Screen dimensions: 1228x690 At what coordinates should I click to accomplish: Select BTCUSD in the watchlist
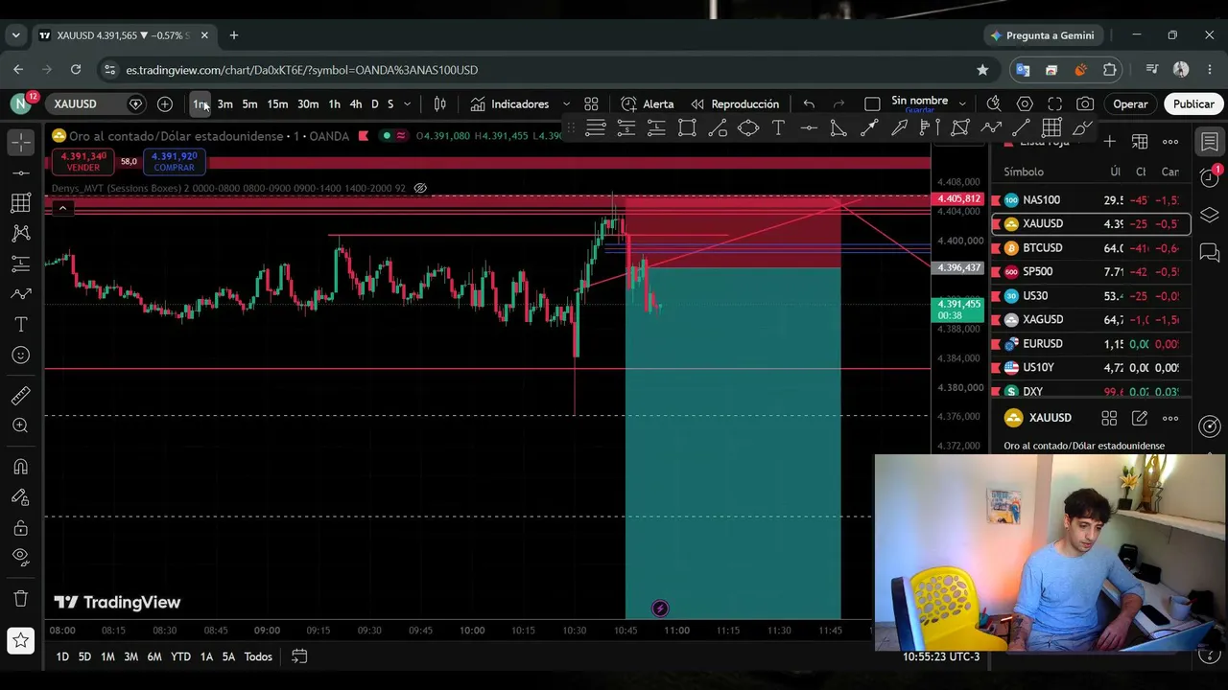coord(1091,248)
